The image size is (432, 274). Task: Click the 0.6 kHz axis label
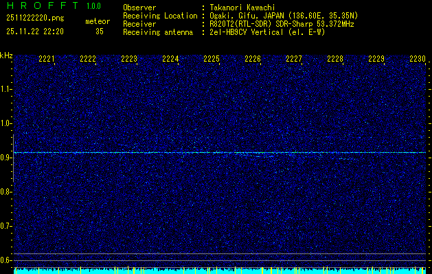coord(5,260)
